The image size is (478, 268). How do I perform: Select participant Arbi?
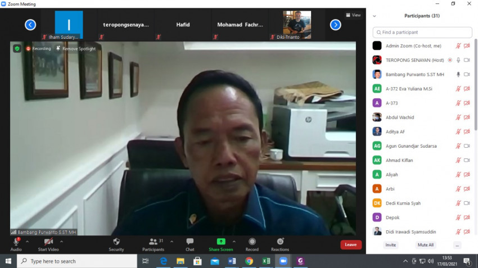point(422,189)
